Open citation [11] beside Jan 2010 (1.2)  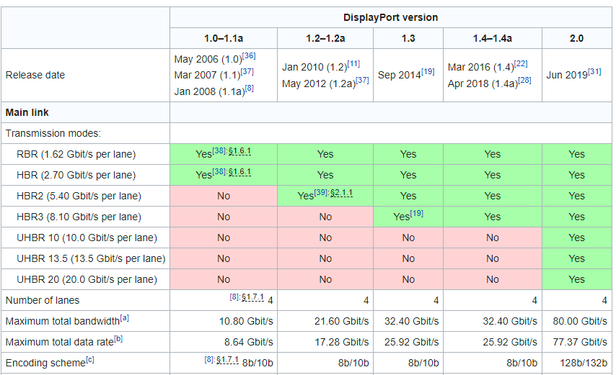353,64
